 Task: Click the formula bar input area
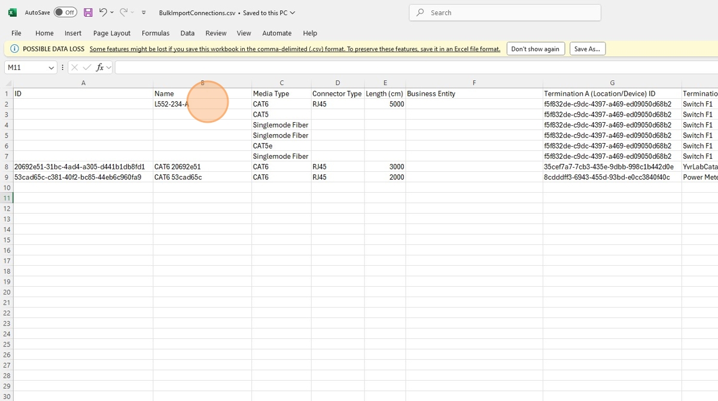[416, 68]
